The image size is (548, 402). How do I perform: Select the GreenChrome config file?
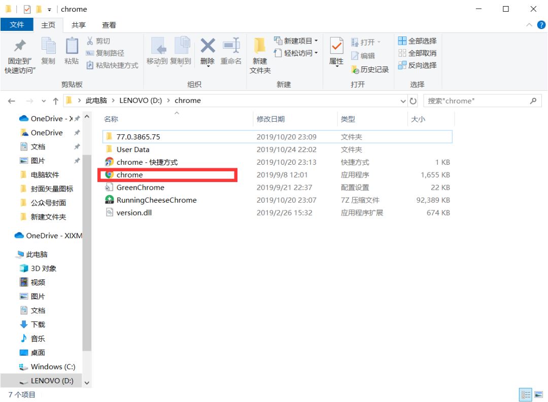(x=277, y=188)
